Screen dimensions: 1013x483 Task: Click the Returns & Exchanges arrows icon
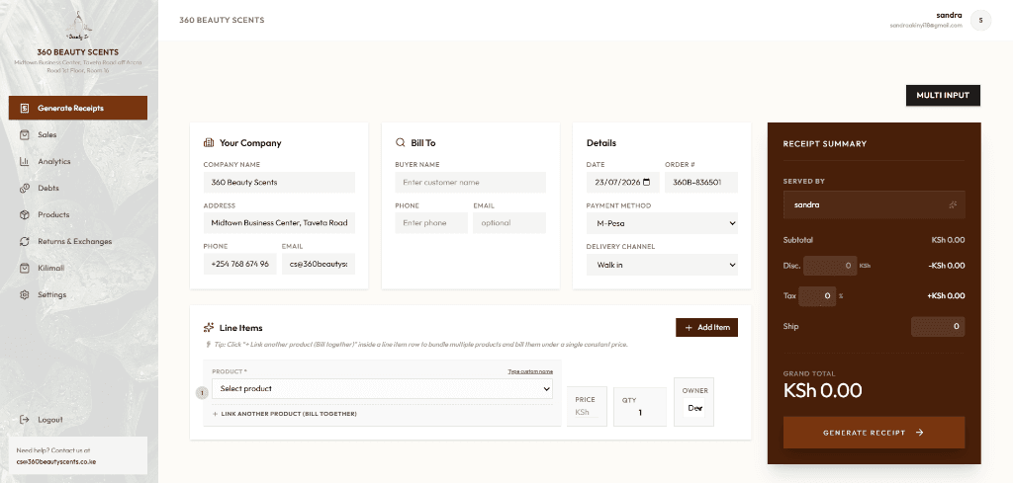point(25,241)
